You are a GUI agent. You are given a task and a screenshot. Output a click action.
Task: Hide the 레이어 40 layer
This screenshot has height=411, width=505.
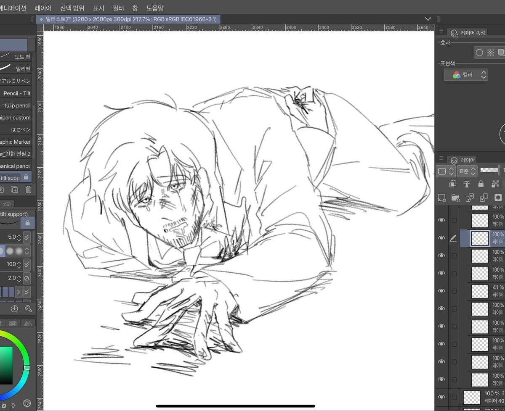pyautogui.click(x=441, y=397)
